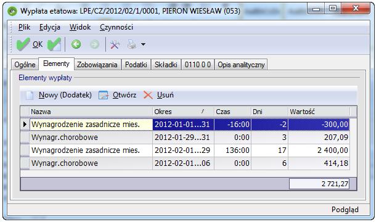The width and height of the screenshot is (379, 222).
Task: Close the Wypłata etatowa window
Action: 356,9
